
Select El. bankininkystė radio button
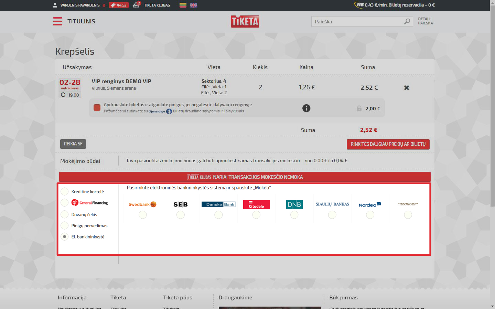[64, 236]
